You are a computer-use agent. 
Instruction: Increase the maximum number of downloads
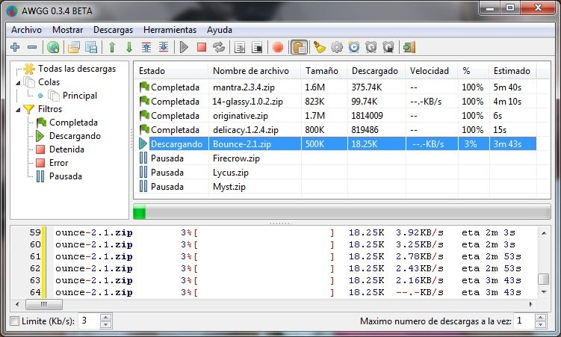540,317
